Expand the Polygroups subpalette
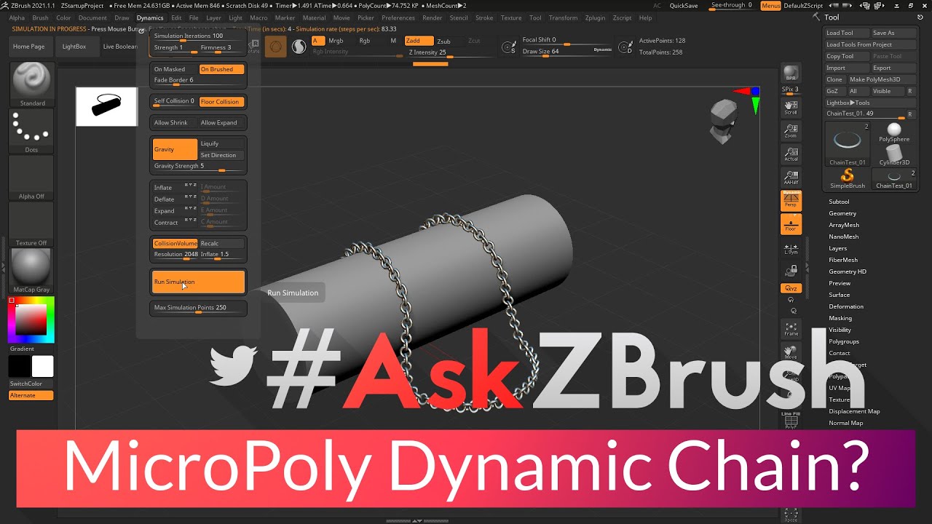932x524 pixels. pyautogui.click(x=844, y=341)
